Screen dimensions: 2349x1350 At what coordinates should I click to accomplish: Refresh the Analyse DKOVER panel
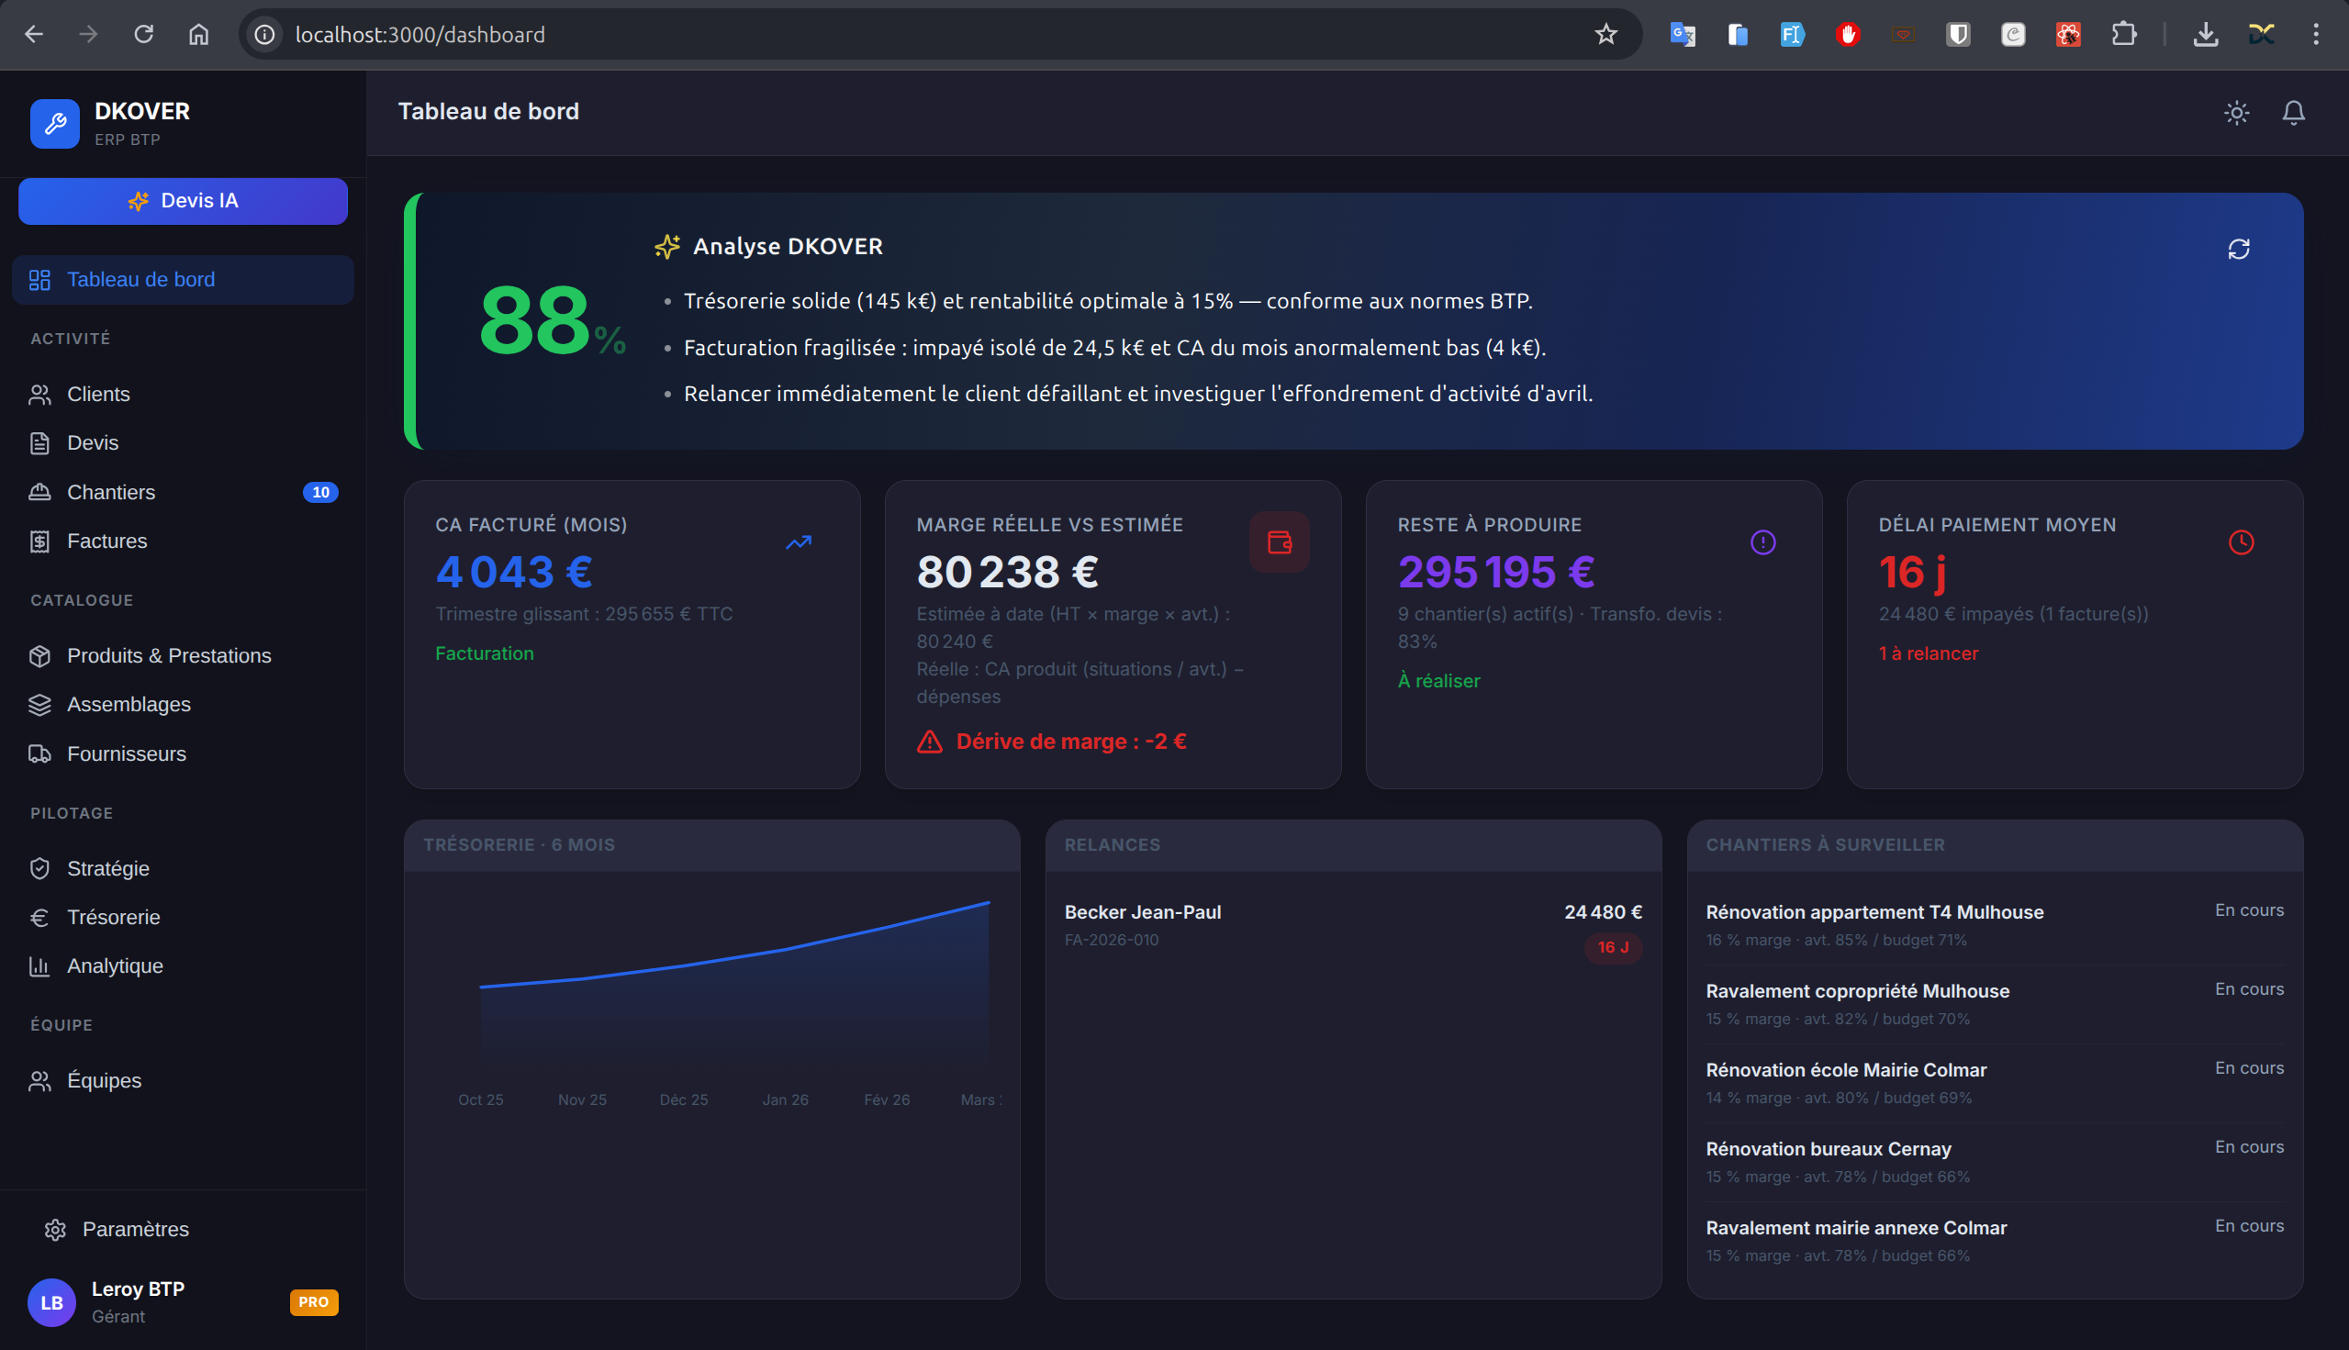(2238, 249)
